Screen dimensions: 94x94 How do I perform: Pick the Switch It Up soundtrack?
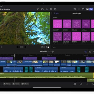[x=86, y=36]
